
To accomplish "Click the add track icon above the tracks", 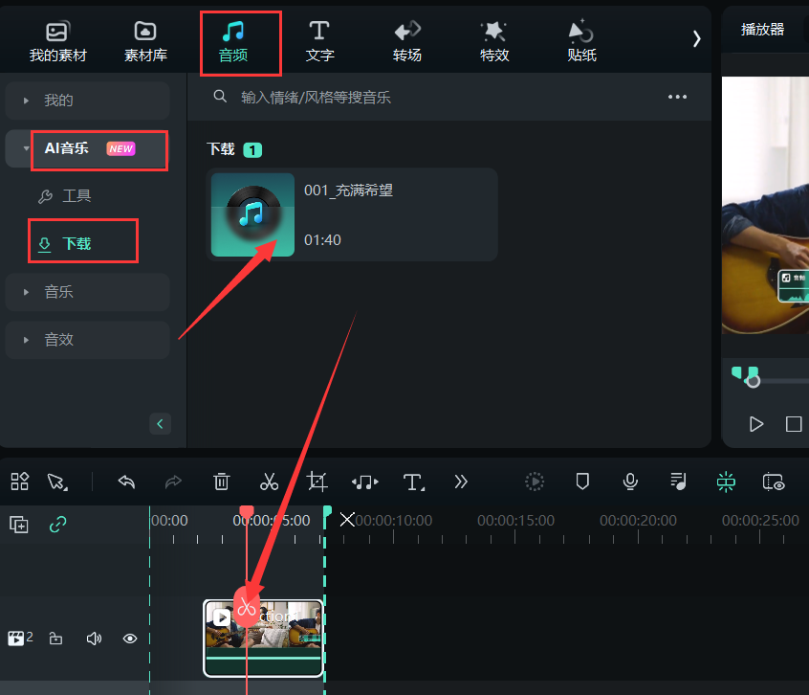I will (x=19, y=524).
